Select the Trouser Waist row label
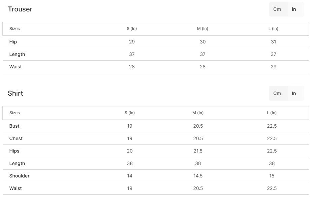The width and height of the screenshot is (312, 198). click(x=15, y=67)
